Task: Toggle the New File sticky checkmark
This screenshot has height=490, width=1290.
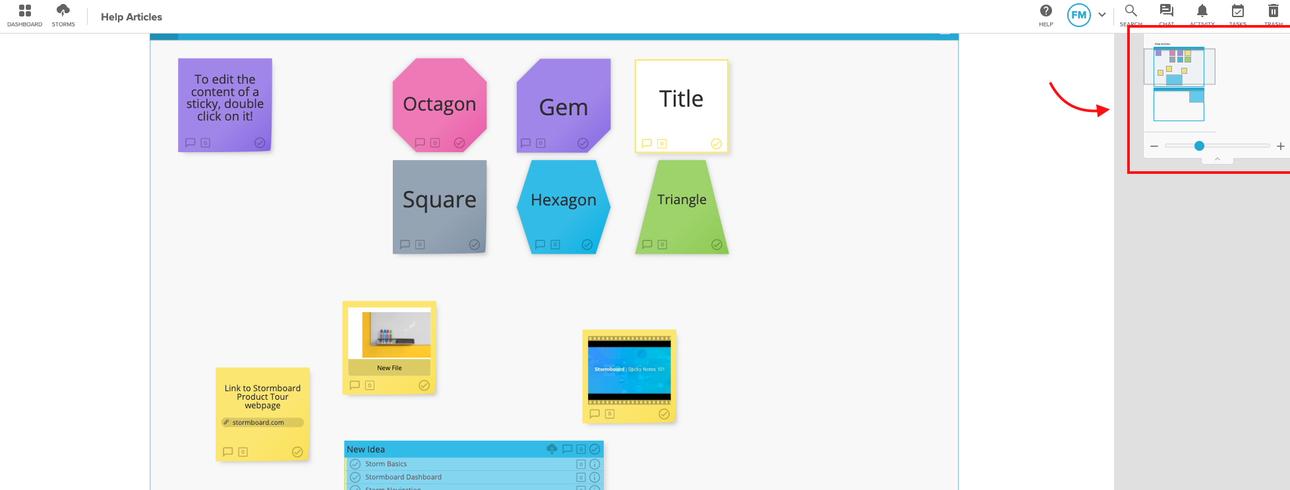Action: coord(424,385)
